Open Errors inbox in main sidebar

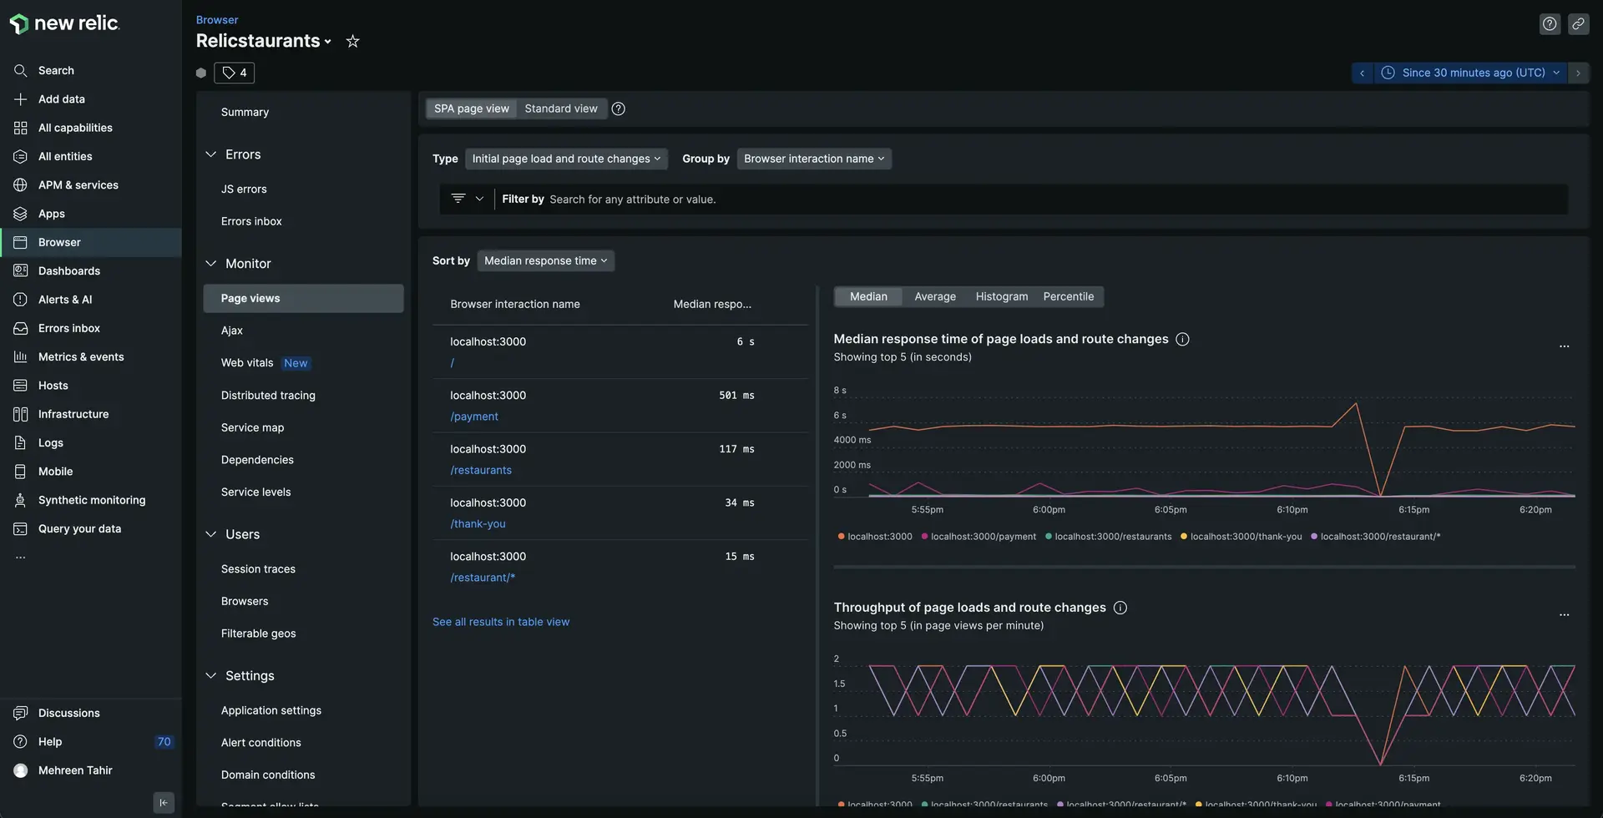click(69, 328)
